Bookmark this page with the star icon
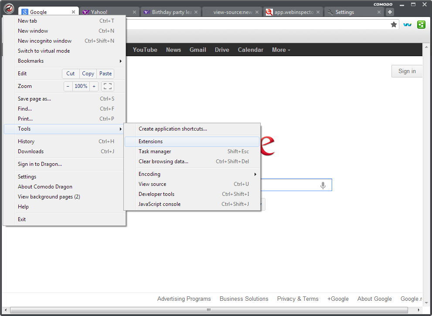 click(395, 25)
